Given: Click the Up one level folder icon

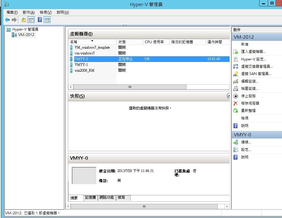Looking at the screenshot, I should (x=24, y=20).
